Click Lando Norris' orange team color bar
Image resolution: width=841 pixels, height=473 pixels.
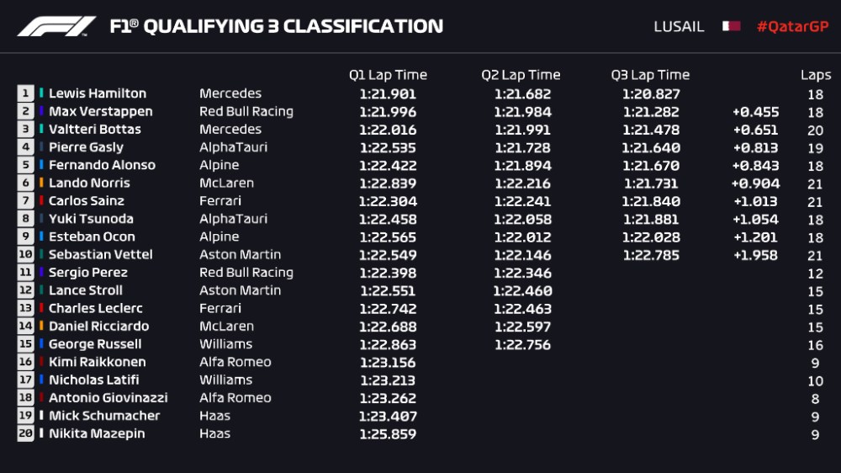41,183
